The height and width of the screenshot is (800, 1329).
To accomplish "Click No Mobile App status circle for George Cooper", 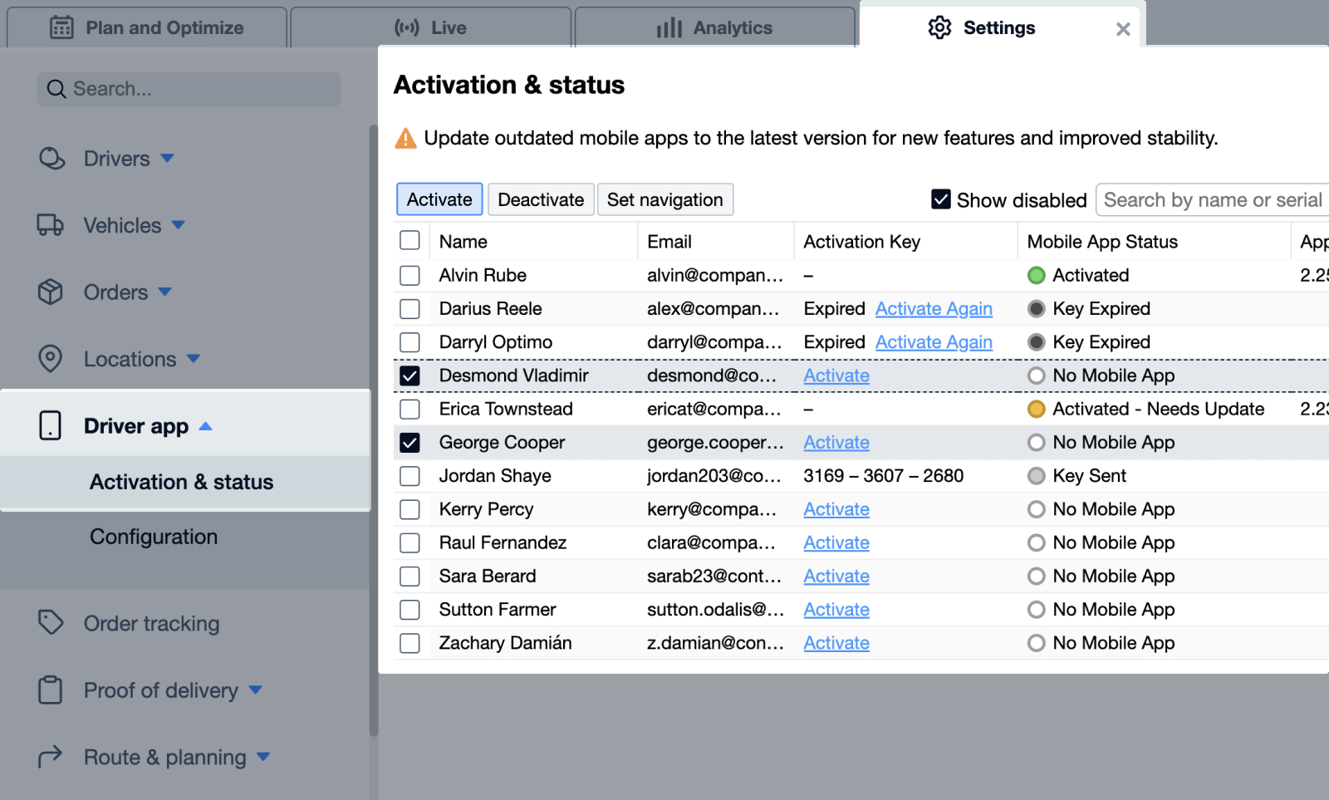I will (x=1036, y=443).
